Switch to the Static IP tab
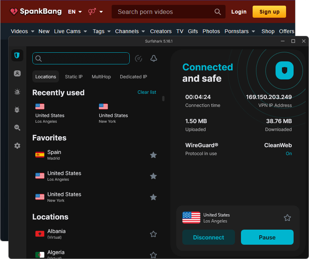Viewport: 309px width, 259px height. click(x=74, y=76)
